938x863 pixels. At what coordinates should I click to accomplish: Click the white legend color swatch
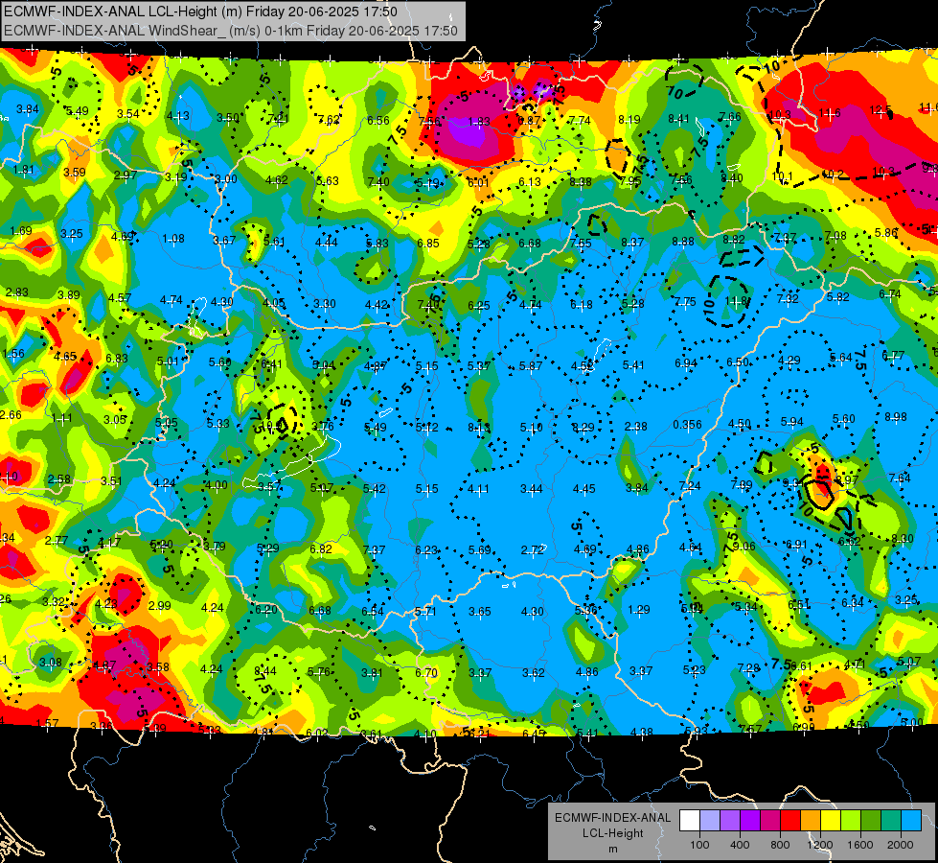[x=690, y=821]
